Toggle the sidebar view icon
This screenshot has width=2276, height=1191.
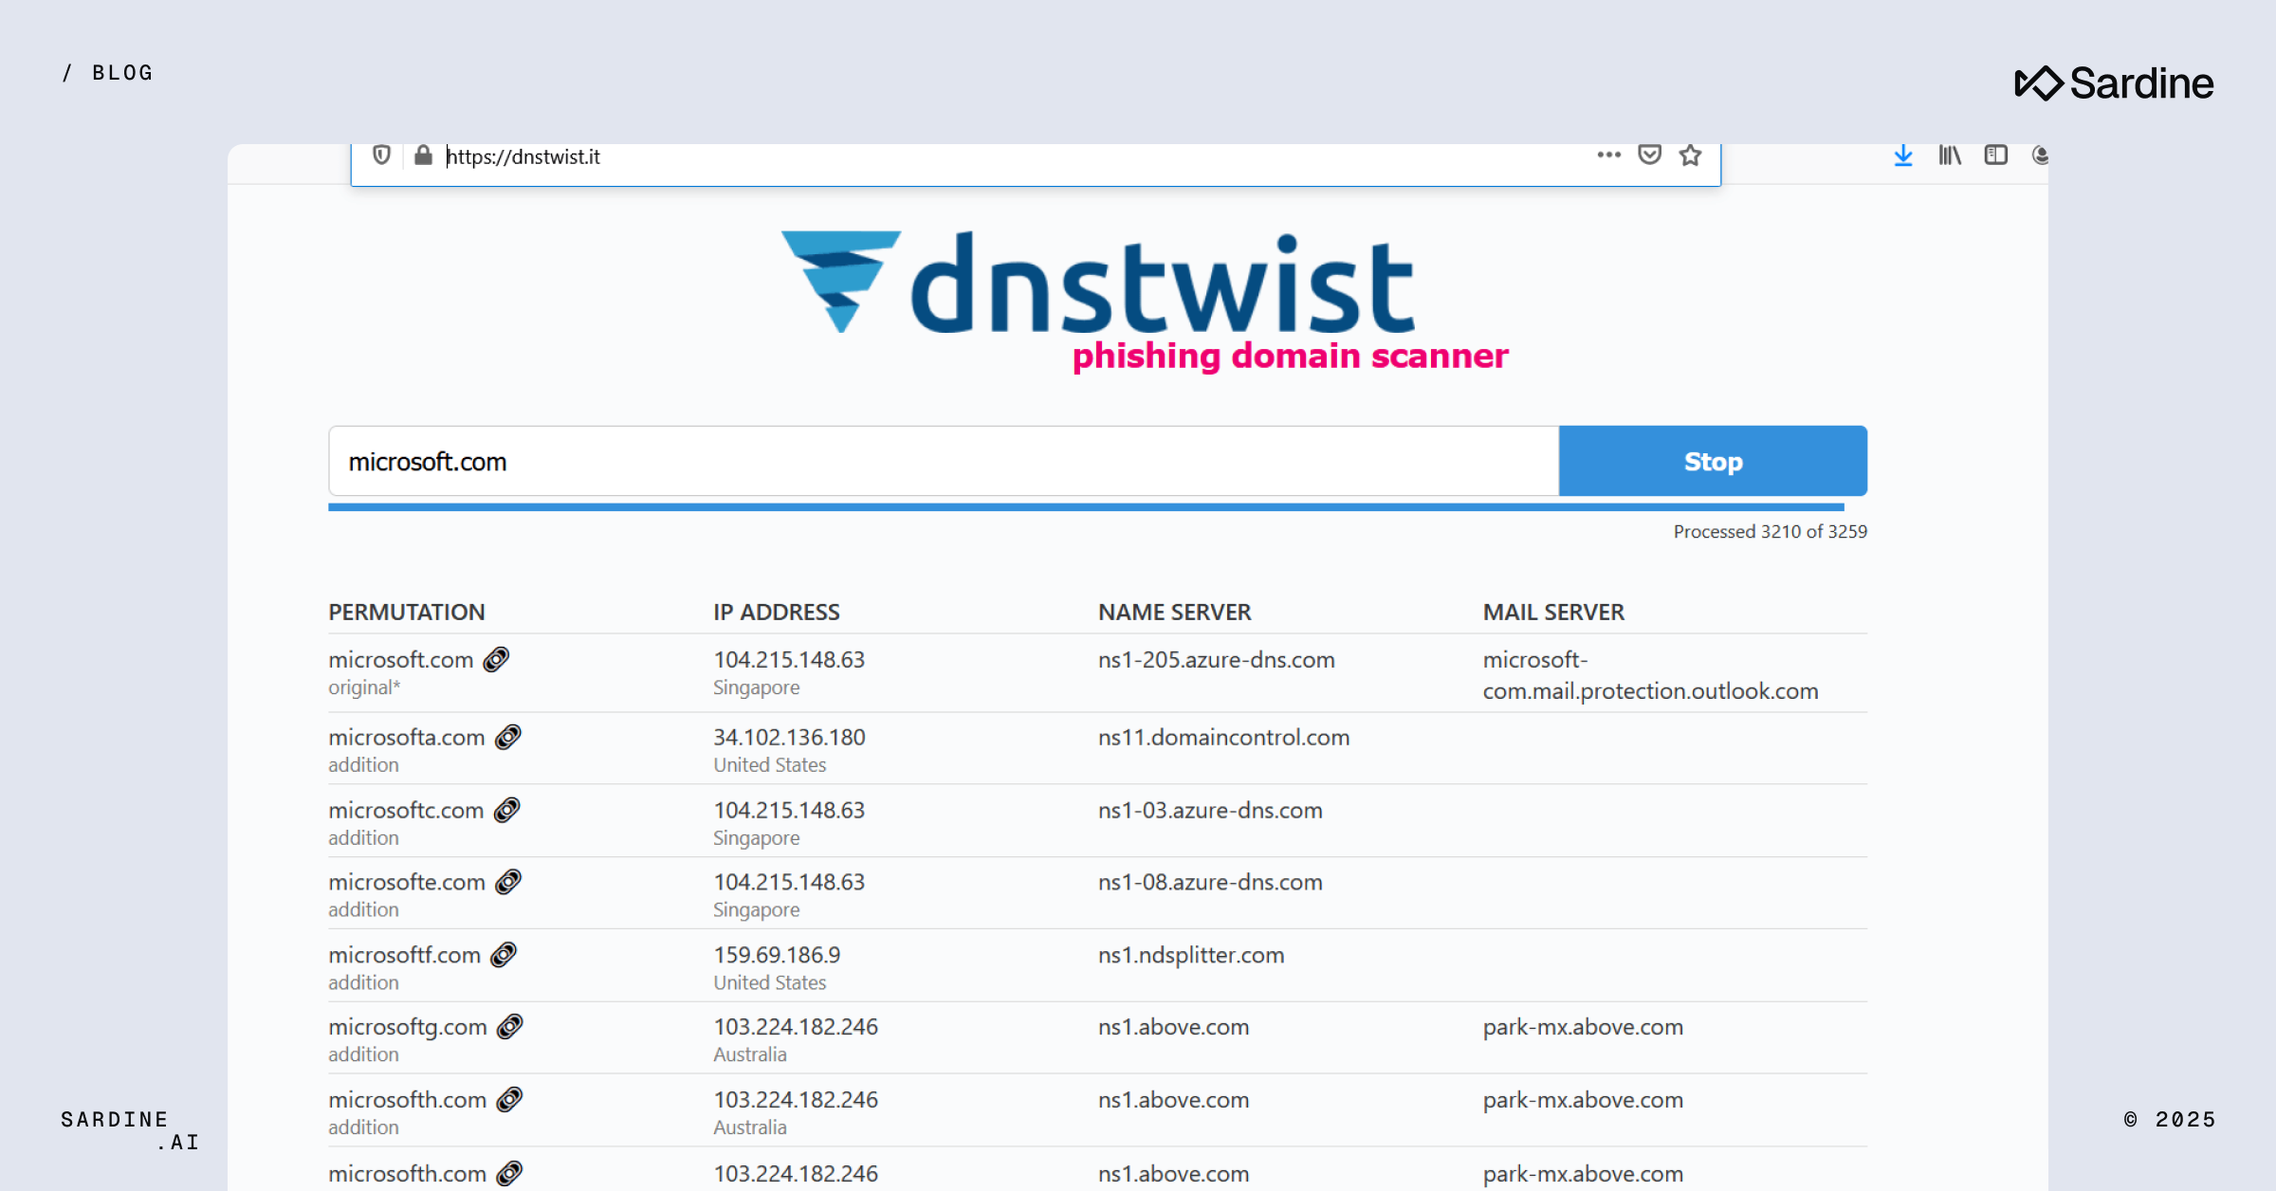[x=1995, y=156]
